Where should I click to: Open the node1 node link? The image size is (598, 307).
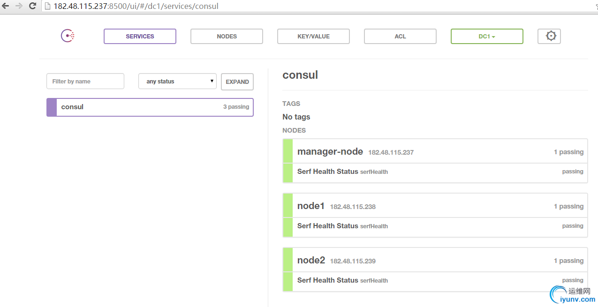click(311, 206)
